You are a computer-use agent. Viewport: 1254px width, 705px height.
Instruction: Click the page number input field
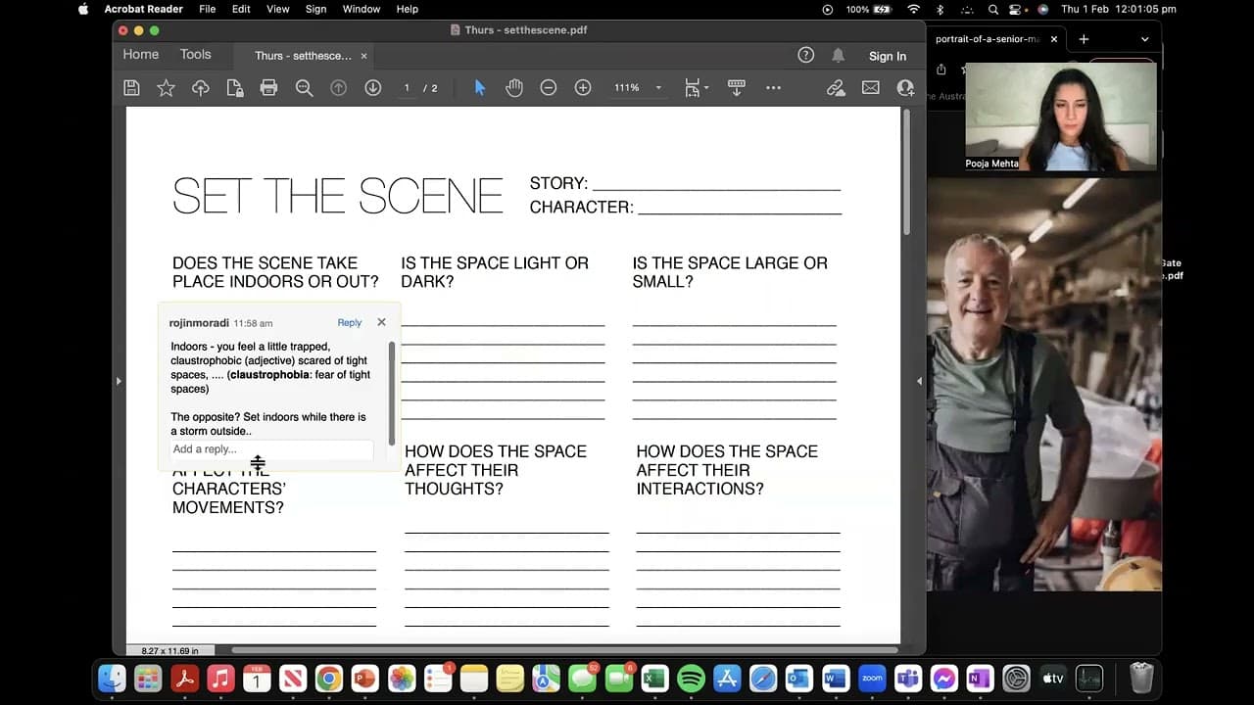[407, 88]
